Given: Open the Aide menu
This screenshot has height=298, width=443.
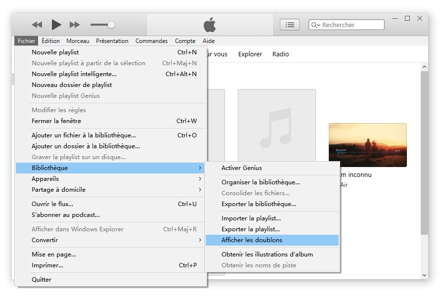Looking at the screenshot, I should tap(209, 41).
